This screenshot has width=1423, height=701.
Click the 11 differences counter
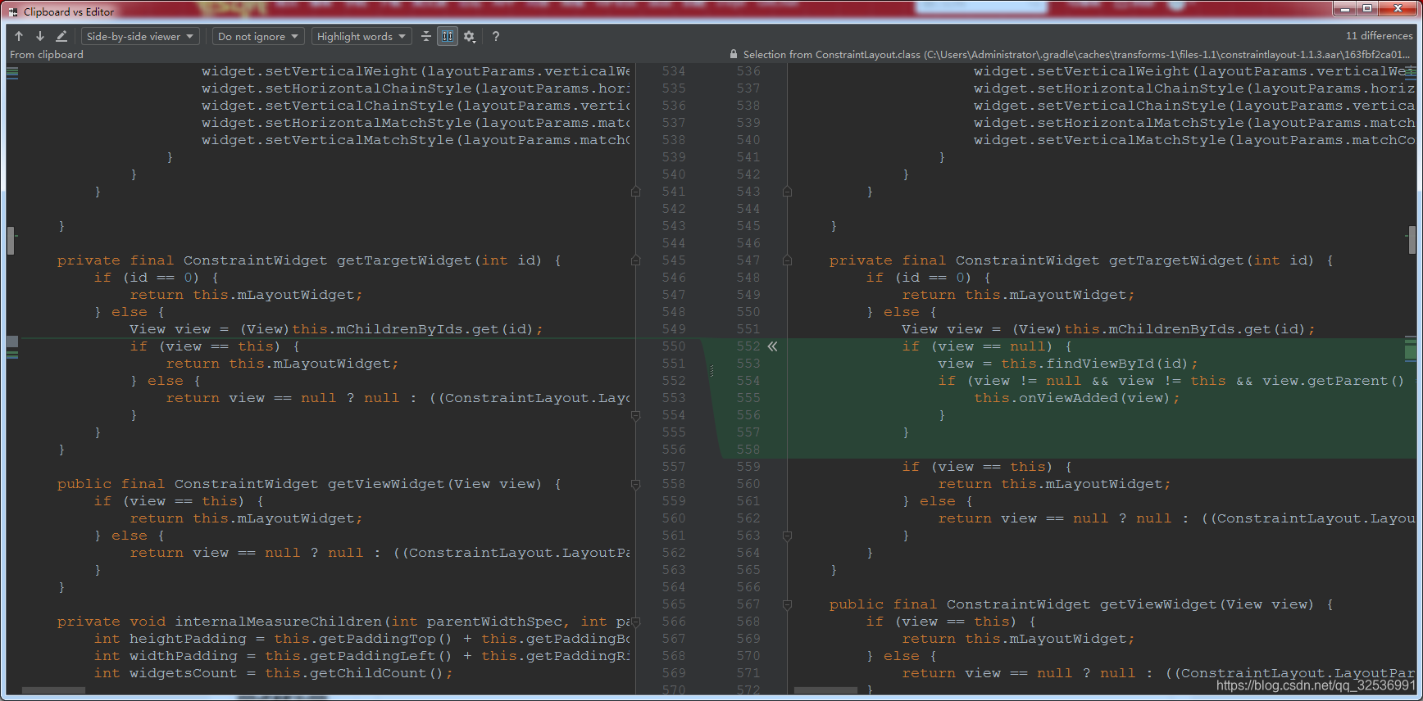pyautogui.click(x=1379, y=36)
